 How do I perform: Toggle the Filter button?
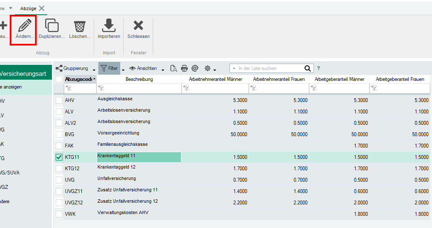(109, 68)
